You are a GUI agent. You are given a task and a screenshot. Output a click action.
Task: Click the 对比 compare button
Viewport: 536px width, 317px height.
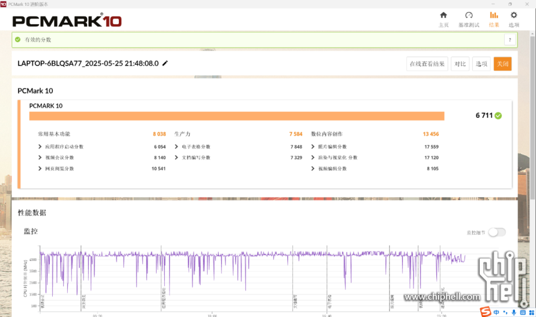coord(460,64)
